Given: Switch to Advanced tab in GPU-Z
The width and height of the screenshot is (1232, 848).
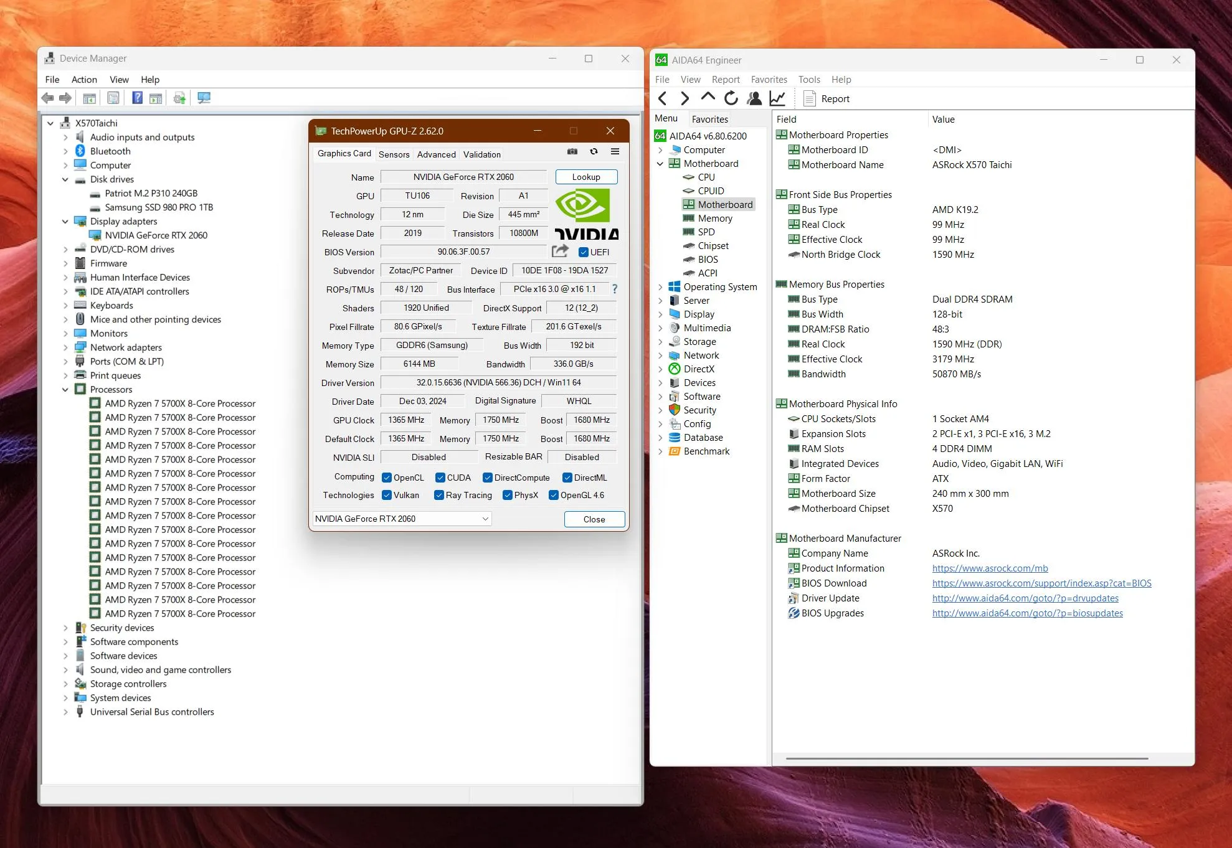Looking at the screenshot, I should point(436,154).
